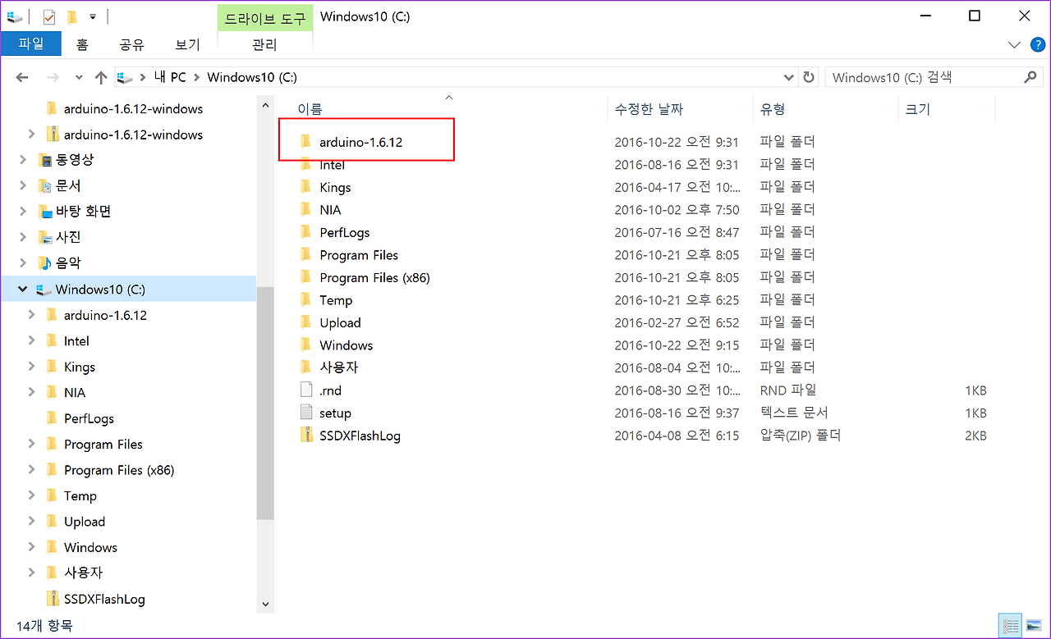Click the blue Help question mark icon
This screenshot has width=1051, height=639.
point(1037,44)
